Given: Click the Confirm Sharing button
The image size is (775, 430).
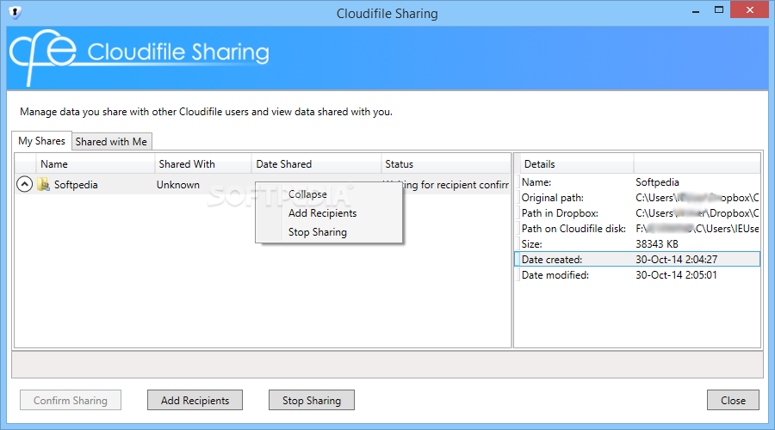Looking at the screenshot, I should pos(71,401).
